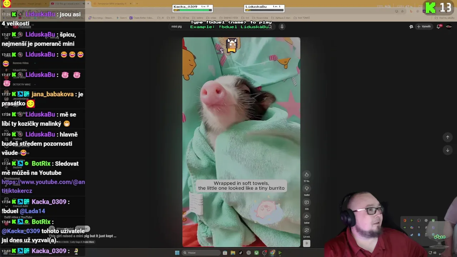Open the 'Vytvořit' create button

(424, 26)
